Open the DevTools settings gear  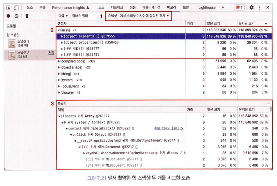(251, 7)
